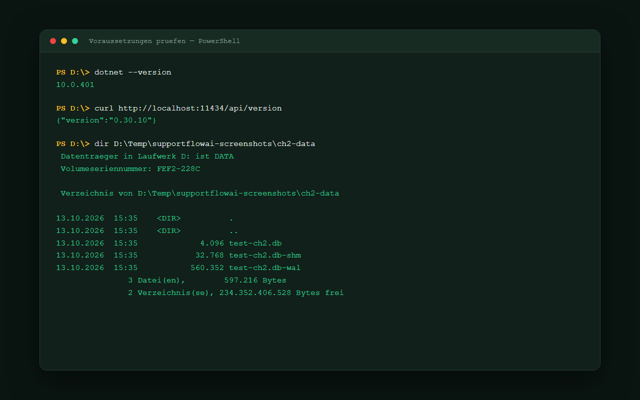Click the yellow minimize dot

click(64, 41)
